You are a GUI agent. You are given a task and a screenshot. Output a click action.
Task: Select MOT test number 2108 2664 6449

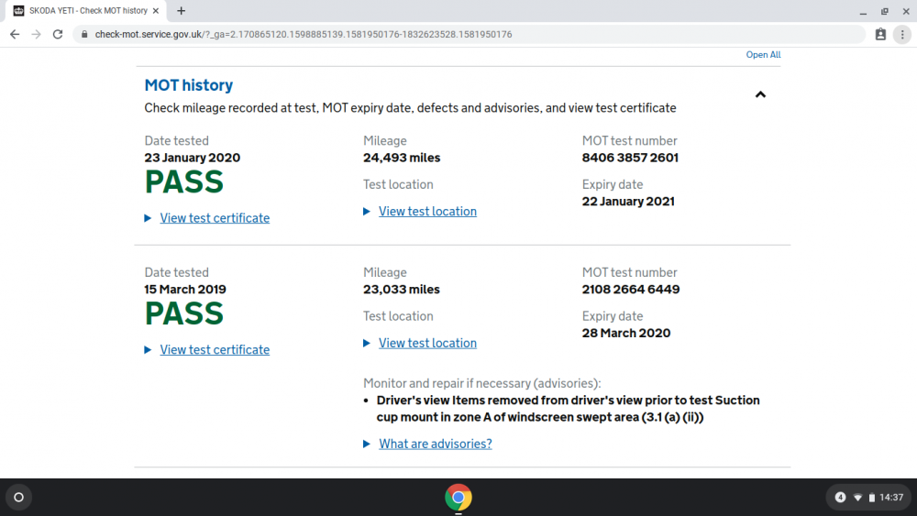(x=631, y=290)
